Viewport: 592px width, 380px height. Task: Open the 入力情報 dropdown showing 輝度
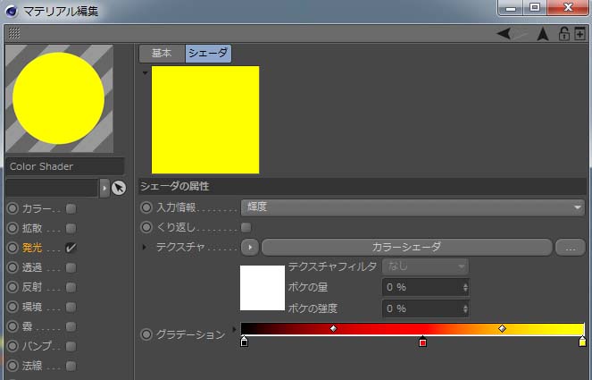click(x=412, y=207)
